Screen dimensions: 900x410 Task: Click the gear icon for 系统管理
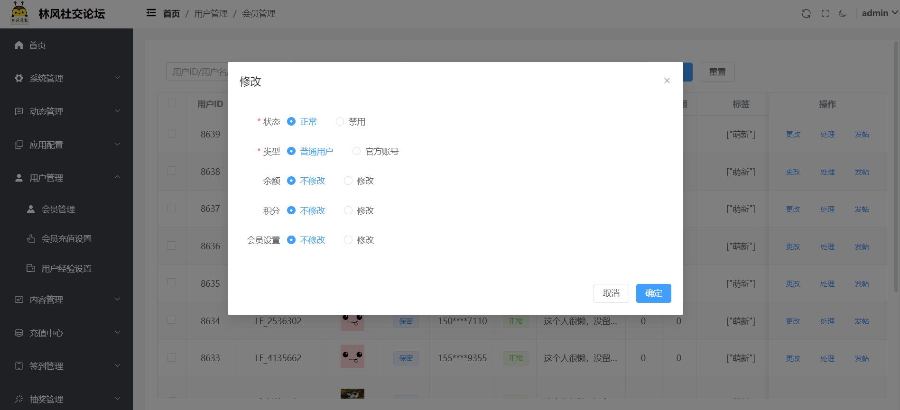tap(19, 78)
